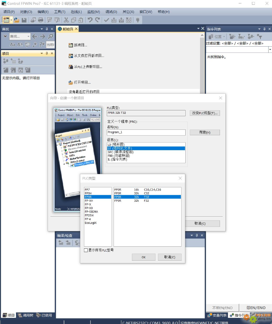Click the Copy toolbar icon
272x324 pixels.
(74, 20)
